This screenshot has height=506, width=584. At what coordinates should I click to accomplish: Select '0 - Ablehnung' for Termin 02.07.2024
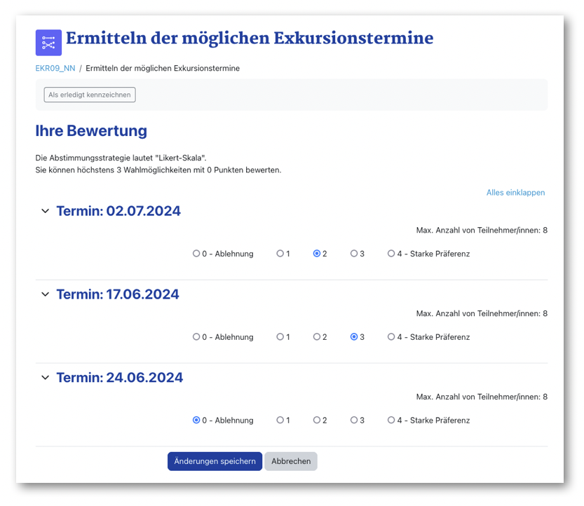pyautogui.click(x=196, y=254)
